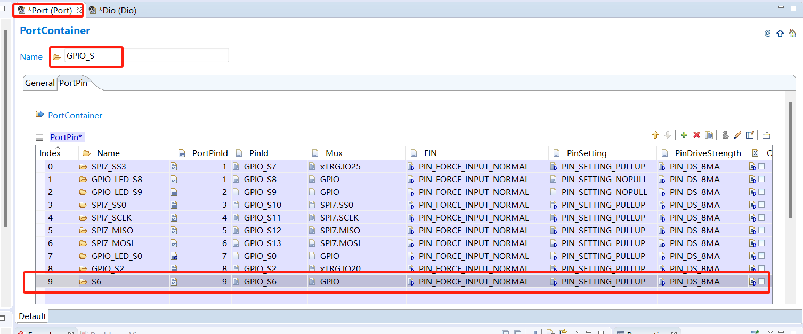Toggle the checkbox in the S6 row
The width and height of the screenshot is (803, 334).
(761, 281)
